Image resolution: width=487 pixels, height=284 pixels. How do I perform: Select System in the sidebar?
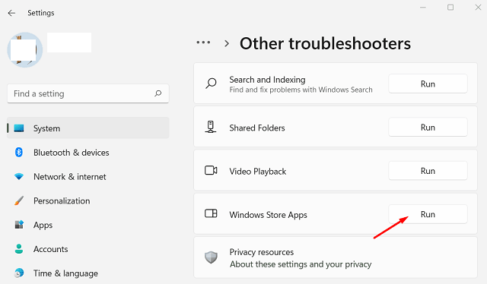tap(88, 128)
